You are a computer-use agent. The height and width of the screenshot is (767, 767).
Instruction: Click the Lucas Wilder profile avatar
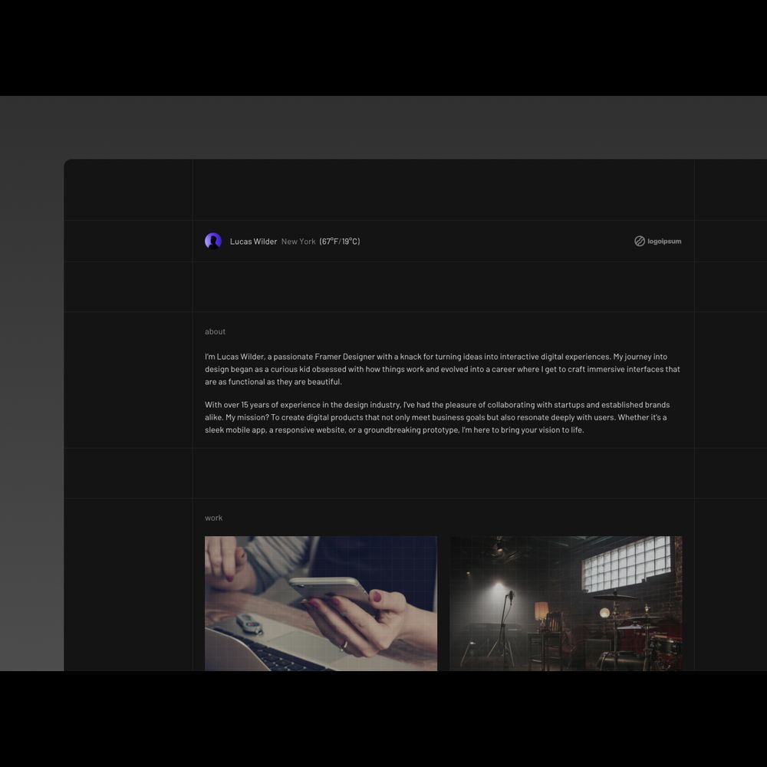point(213,241)
